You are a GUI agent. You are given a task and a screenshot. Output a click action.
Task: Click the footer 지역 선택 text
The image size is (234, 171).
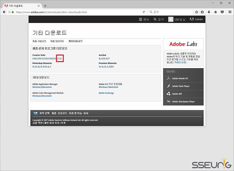coord(44,113)
